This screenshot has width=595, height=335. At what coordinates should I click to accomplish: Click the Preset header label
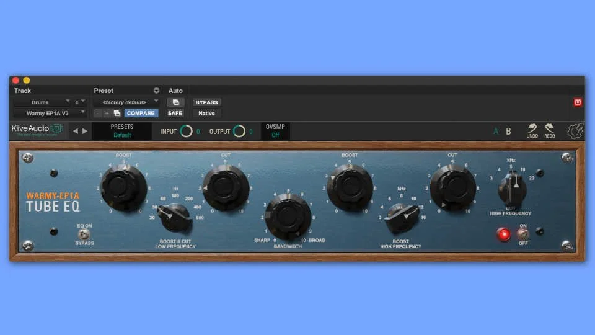(104, 91)
